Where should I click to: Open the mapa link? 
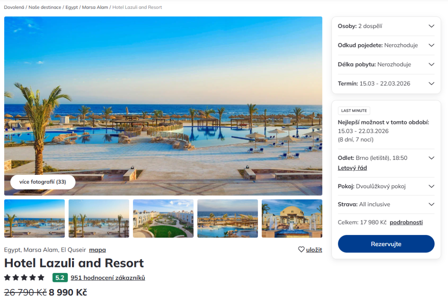click(97, 250)
